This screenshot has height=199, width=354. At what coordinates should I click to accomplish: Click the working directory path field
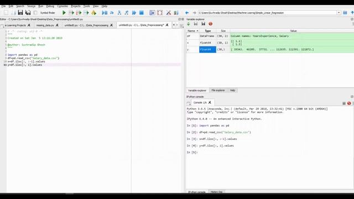pos(267,13)
